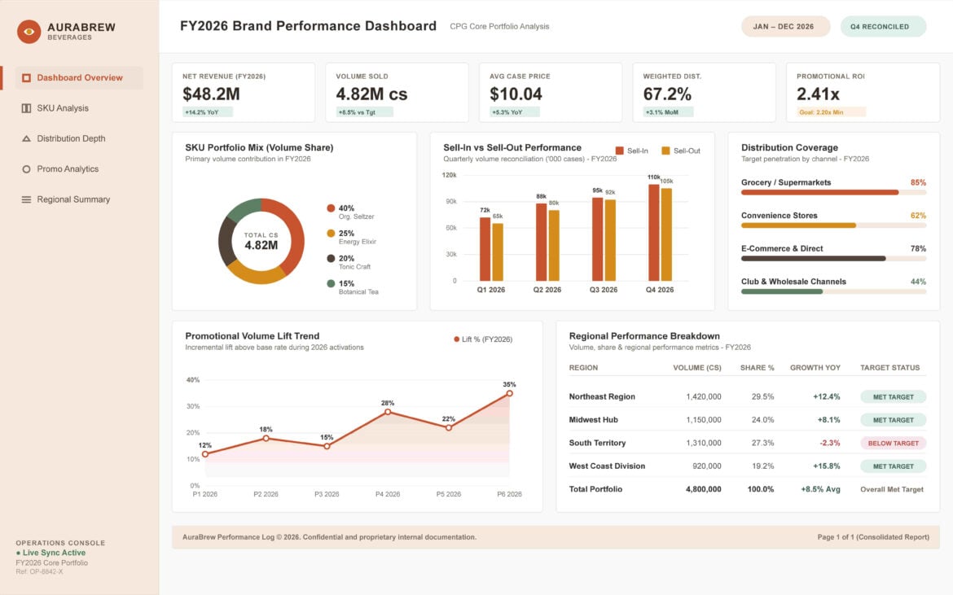Click the P1 2026 data point at 12%

pyautogui.click(x=205, y=454)
